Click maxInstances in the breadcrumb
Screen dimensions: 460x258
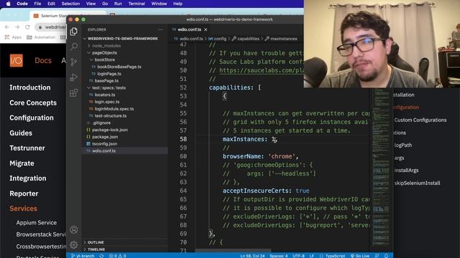(283, 39)
